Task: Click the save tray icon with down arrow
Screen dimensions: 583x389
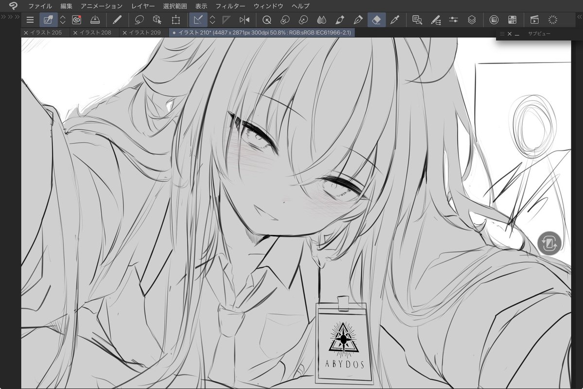Action: 95,20
